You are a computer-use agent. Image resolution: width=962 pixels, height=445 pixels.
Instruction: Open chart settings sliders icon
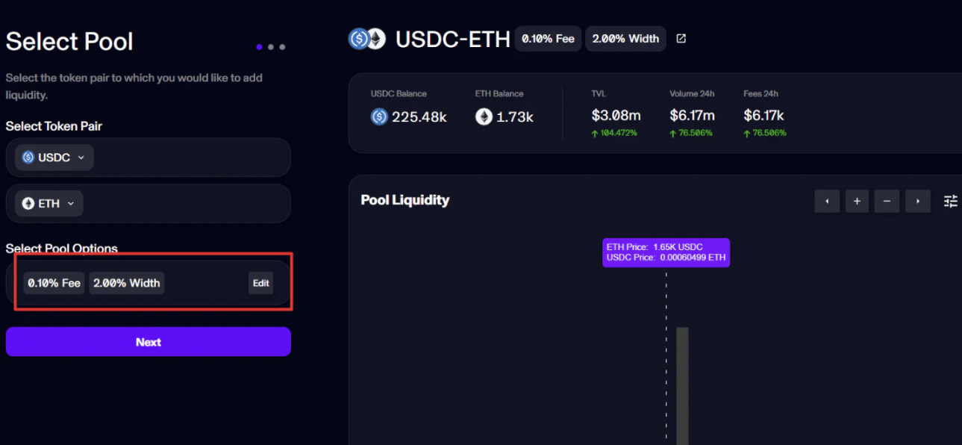(950, 201)
